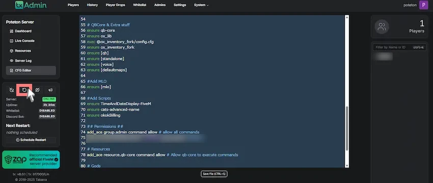
Task: Open the Players page in top navigation
Action: [x=73, y=5]
